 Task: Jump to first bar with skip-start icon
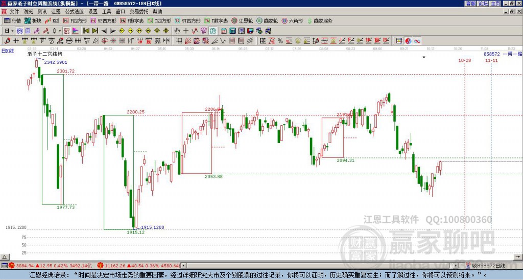86,31
